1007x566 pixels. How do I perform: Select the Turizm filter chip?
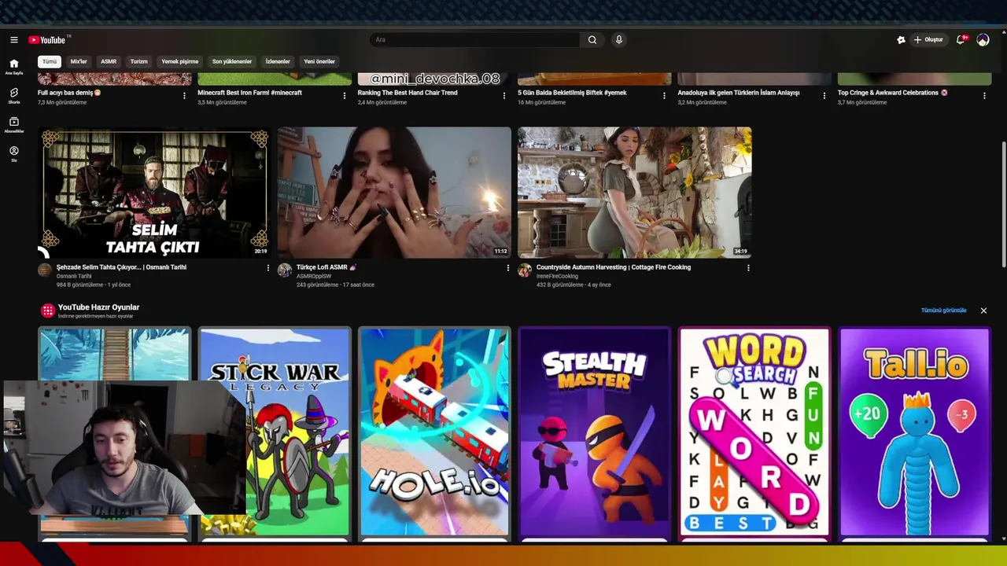[139, 61]
